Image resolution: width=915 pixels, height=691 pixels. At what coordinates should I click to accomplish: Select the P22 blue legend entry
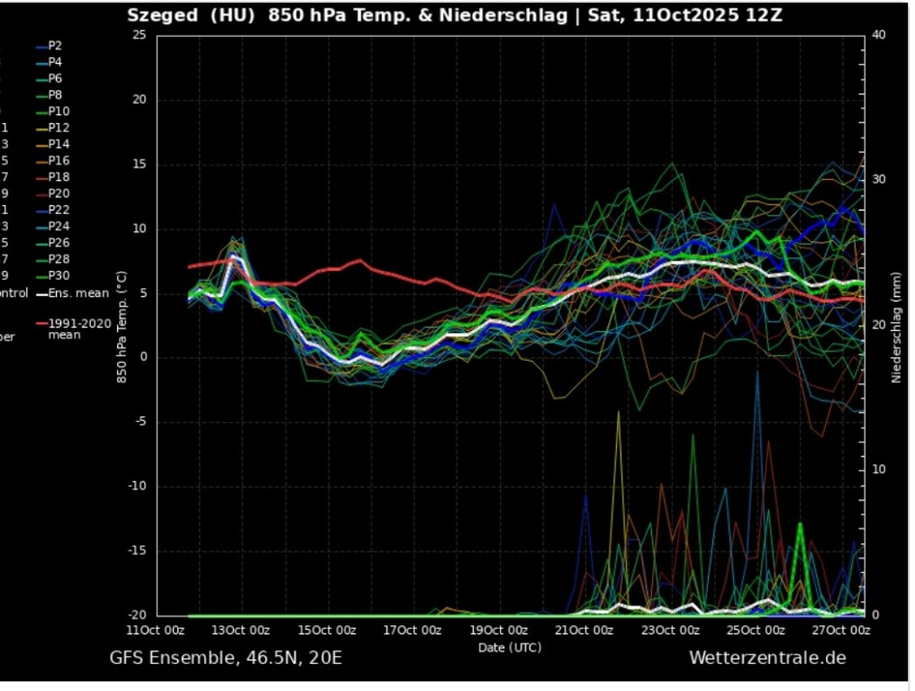click(x=59, y=210)
